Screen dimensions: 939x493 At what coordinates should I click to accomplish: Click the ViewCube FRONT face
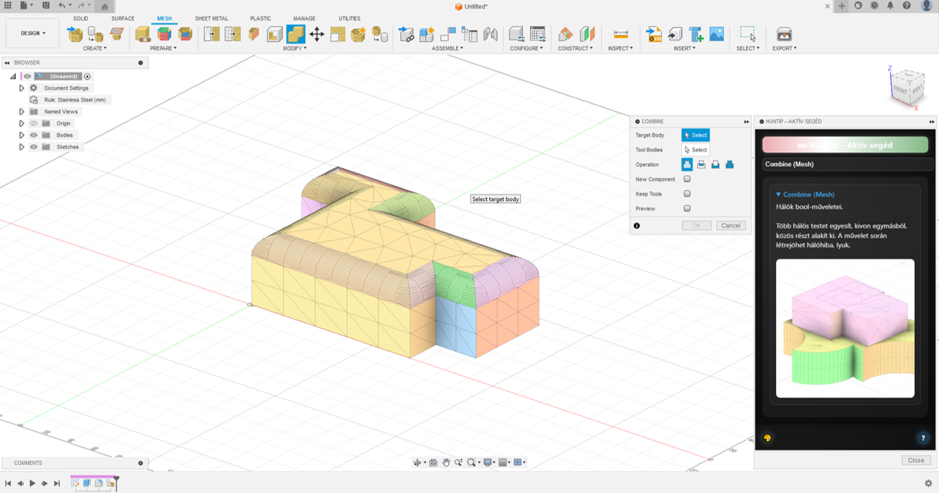(900, 90)
